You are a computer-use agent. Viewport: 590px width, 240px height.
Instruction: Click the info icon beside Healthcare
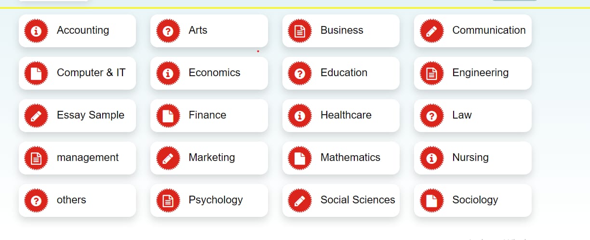[300, 116]
